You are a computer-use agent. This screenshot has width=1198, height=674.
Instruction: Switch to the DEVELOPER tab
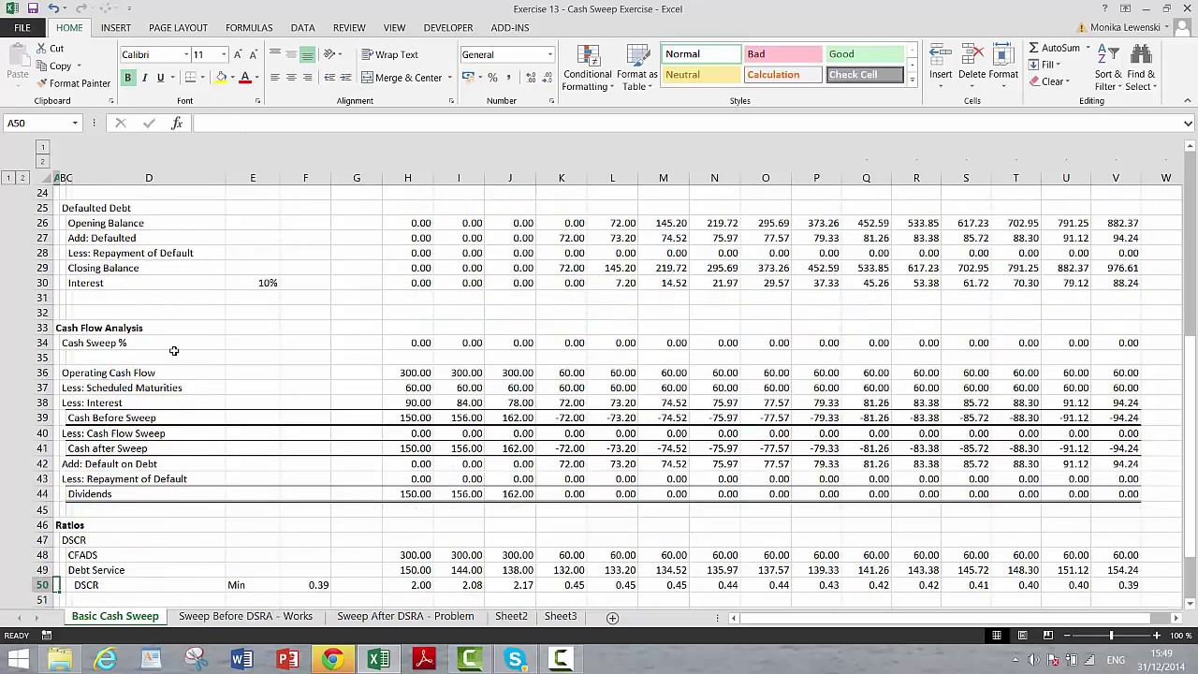(x=448, y=28)
